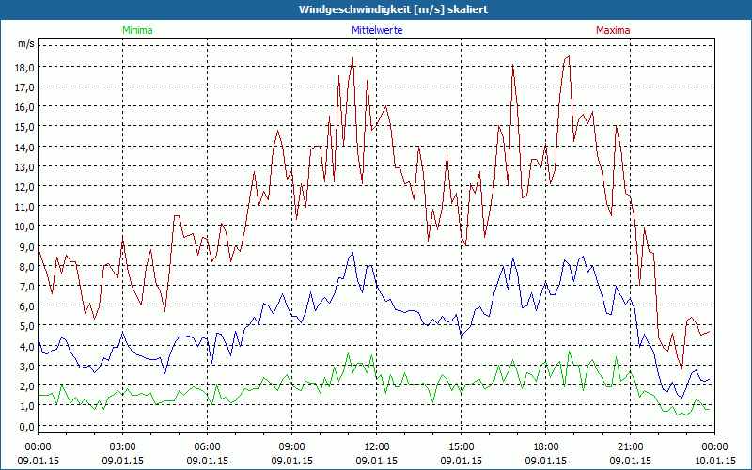Screen dimensions: 752x470
Task: Click the chart title "Windgeschwindigkeit [m/s] skaliert"
Action: pos(393,9)
